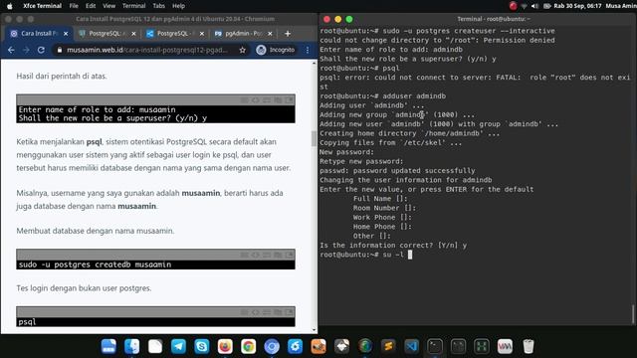Close the pgAdmin tab
The image size is (637, 358).
click(270, 34)
